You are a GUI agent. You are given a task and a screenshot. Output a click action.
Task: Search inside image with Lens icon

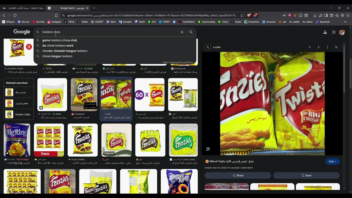[x=208, y=149]
